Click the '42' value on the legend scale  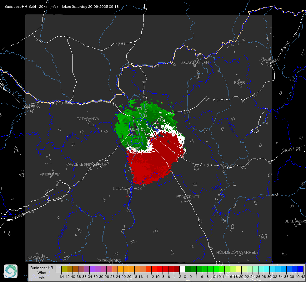[303, 277]
